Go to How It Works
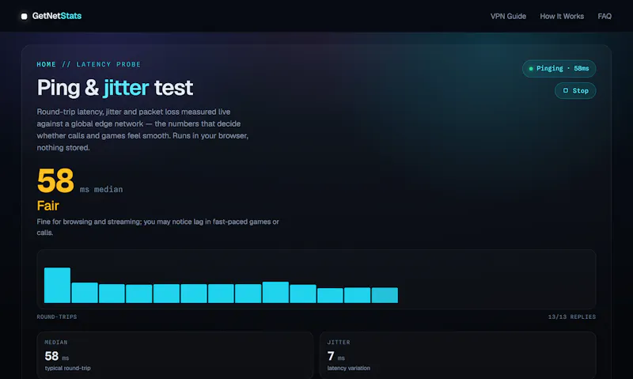 click(x=562, y=16)
